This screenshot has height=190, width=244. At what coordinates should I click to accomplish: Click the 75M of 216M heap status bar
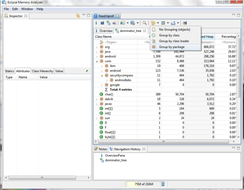click(144, 184)
